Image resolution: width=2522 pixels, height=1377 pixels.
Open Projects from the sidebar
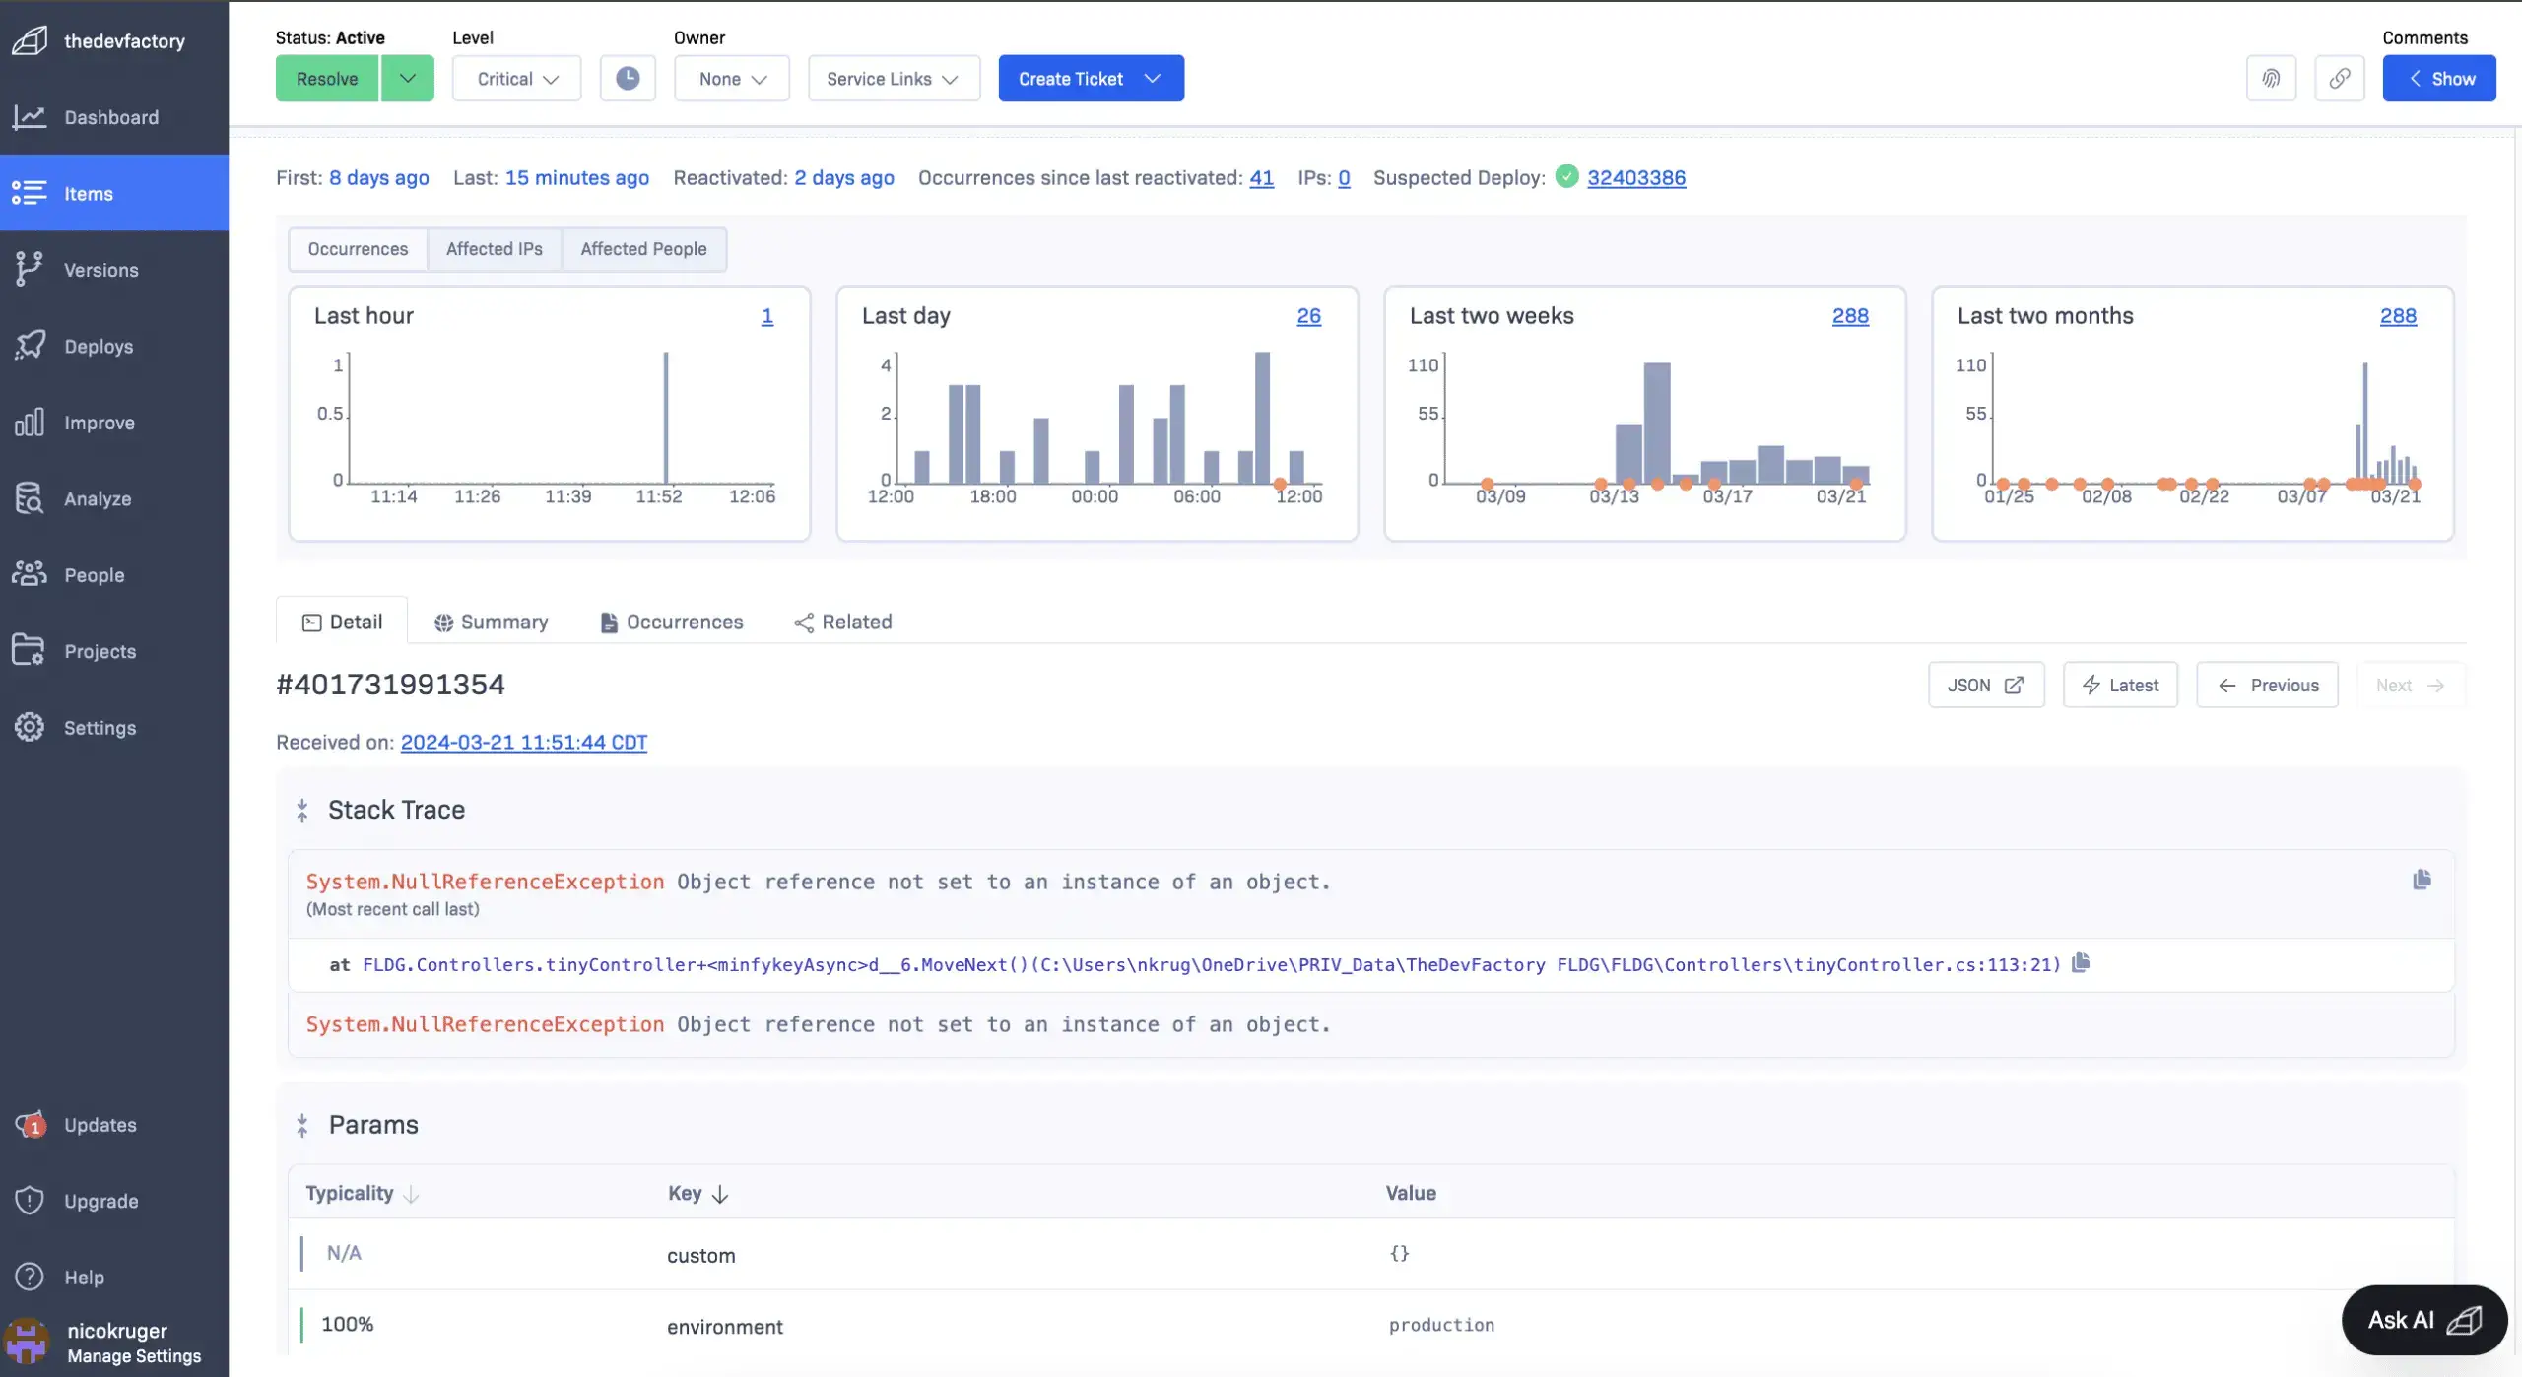point(100,651)
